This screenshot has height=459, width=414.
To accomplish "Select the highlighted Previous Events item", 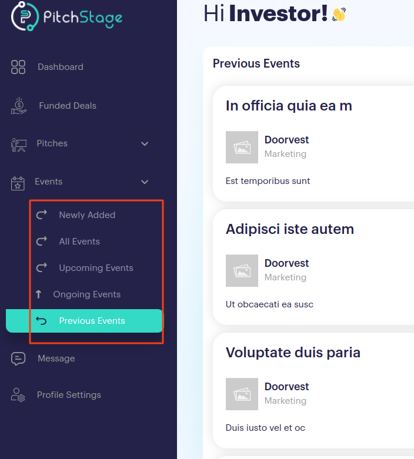I will 84,321.
